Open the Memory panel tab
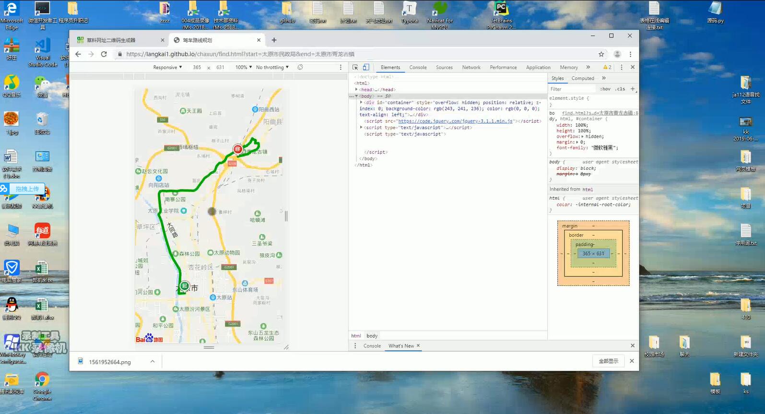The width and height of the screenshot is (765, 414). 569,67
